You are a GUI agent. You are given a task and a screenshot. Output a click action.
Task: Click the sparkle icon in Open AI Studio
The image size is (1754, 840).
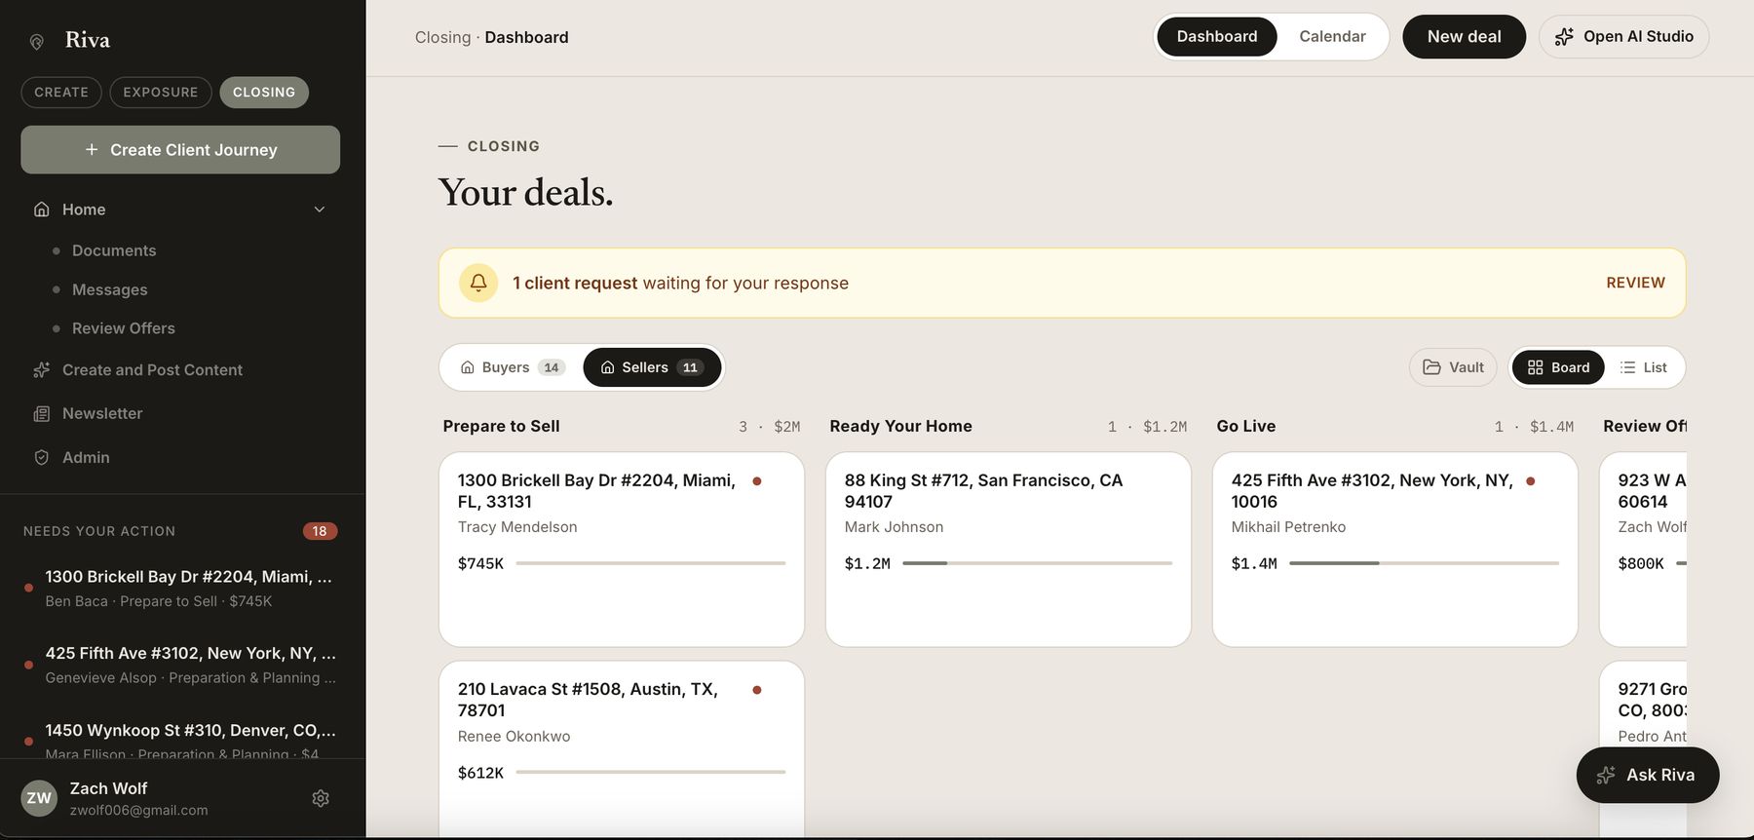(1564, 37)
